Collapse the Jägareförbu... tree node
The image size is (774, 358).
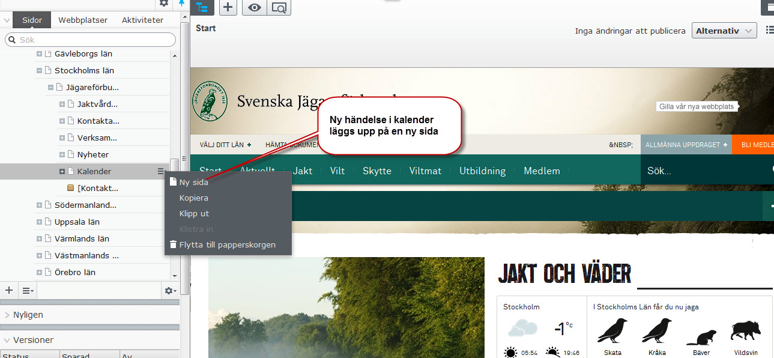tap(50, 87)
